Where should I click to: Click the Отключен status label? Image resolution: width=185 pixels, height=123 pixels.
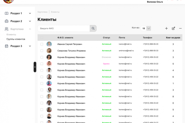(106, 57)
